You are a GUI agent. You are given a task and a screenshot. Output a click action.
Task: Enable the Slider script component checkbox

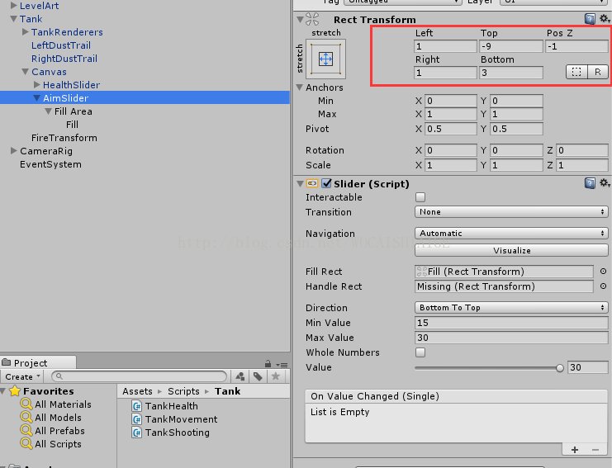click(327, 183)
